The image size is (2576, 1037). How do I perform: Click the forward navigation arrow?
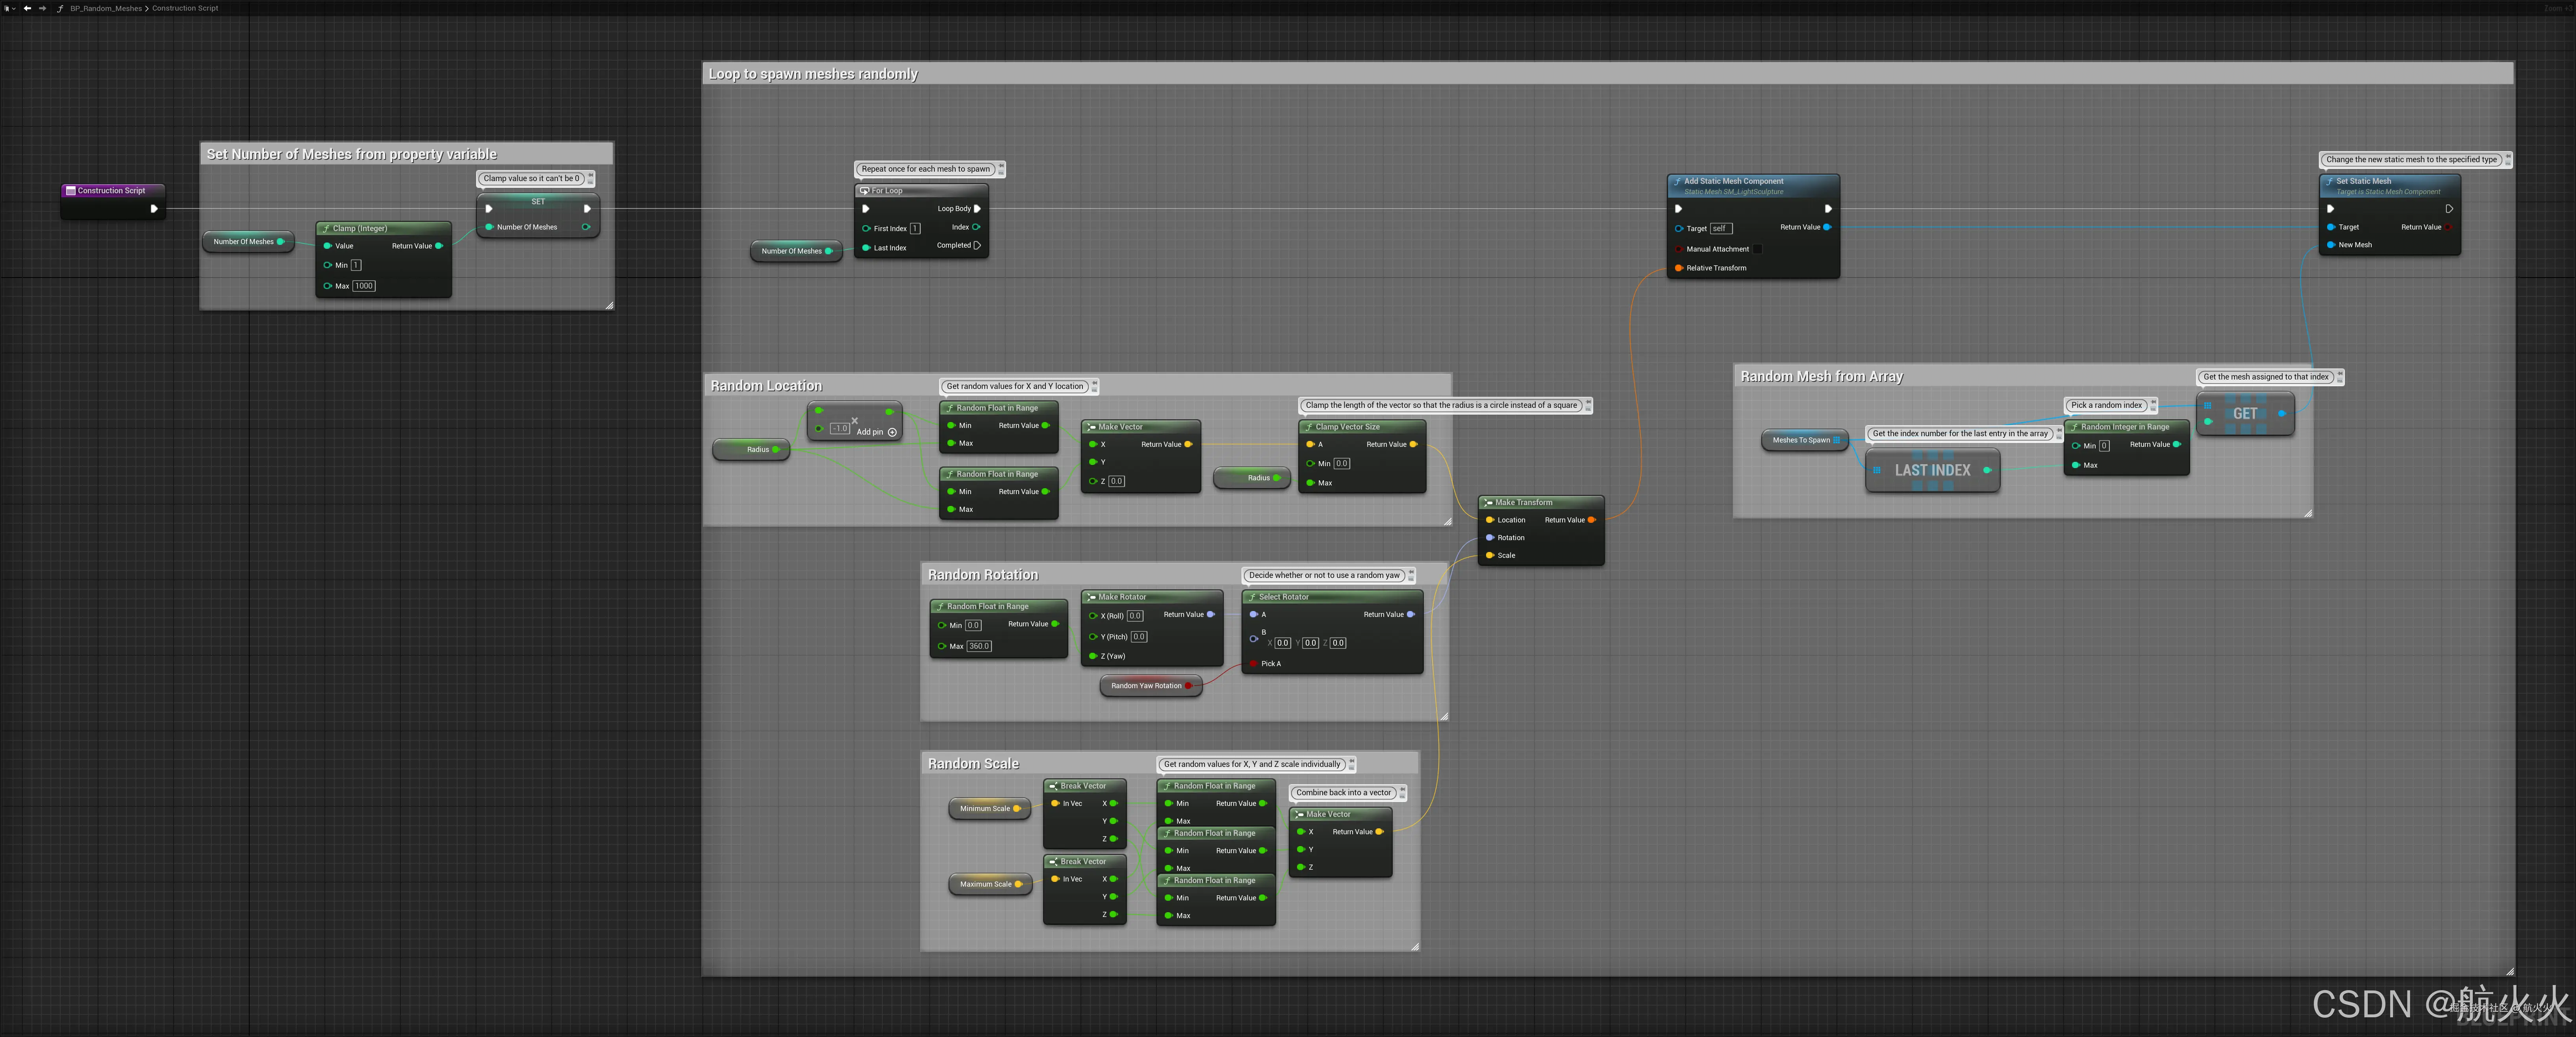[x=42, y=8]
